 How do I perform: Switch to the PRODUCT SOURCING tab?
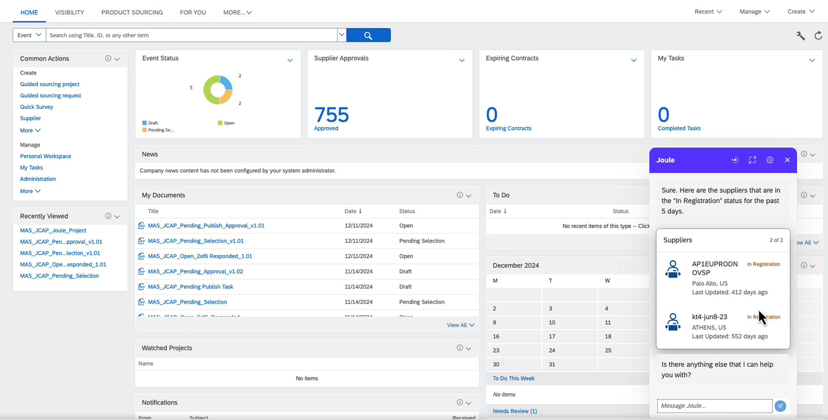click(x=132, y=13)
